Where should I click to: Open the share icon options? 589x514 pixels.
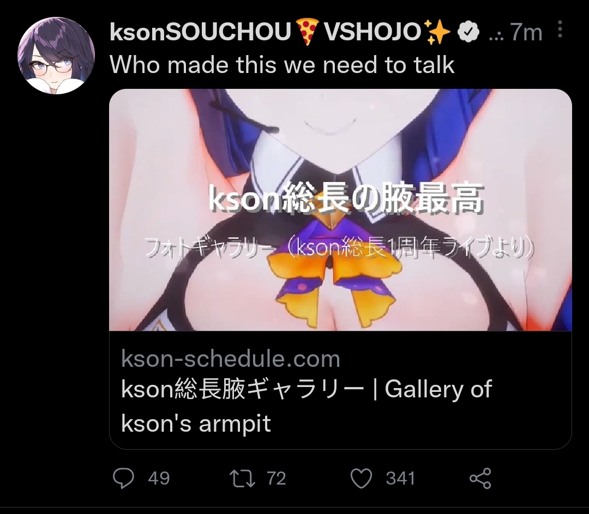[x=480, y=479]
